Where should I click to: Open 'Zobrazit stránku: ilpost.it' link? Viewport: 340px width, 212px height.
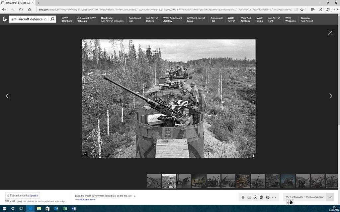(x=23, y=195)
